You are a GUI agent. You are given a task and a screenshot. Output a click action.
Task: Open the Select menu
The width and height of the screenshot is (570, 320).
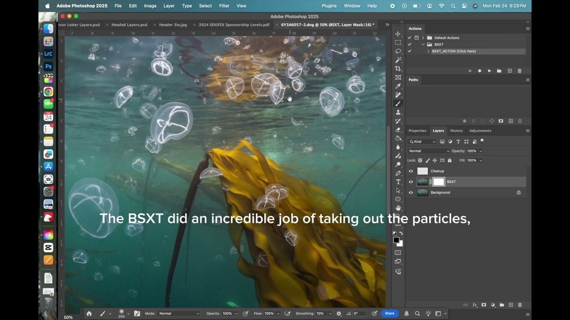tap(205, 6)
